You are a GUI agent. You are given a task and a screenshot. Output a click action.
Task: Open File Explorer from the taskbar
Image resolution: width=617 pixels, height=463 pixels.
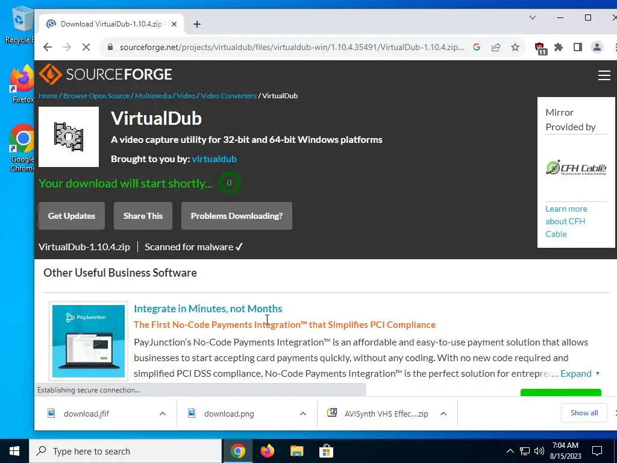[x=297, y=451]
